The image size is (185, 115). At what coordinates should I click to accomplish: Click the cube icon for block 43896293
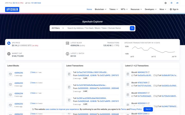pyautogui.click(x=10, y=105)
